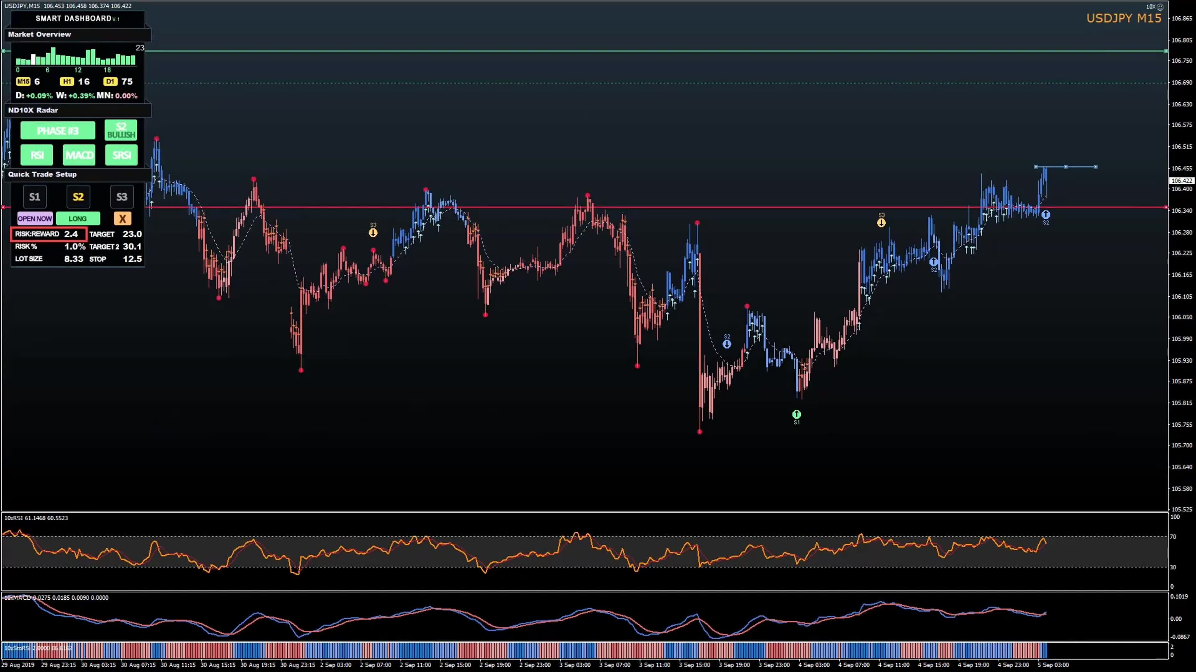Select the S3 trade setup
The image size is (1196, 672).
point(122,197)
